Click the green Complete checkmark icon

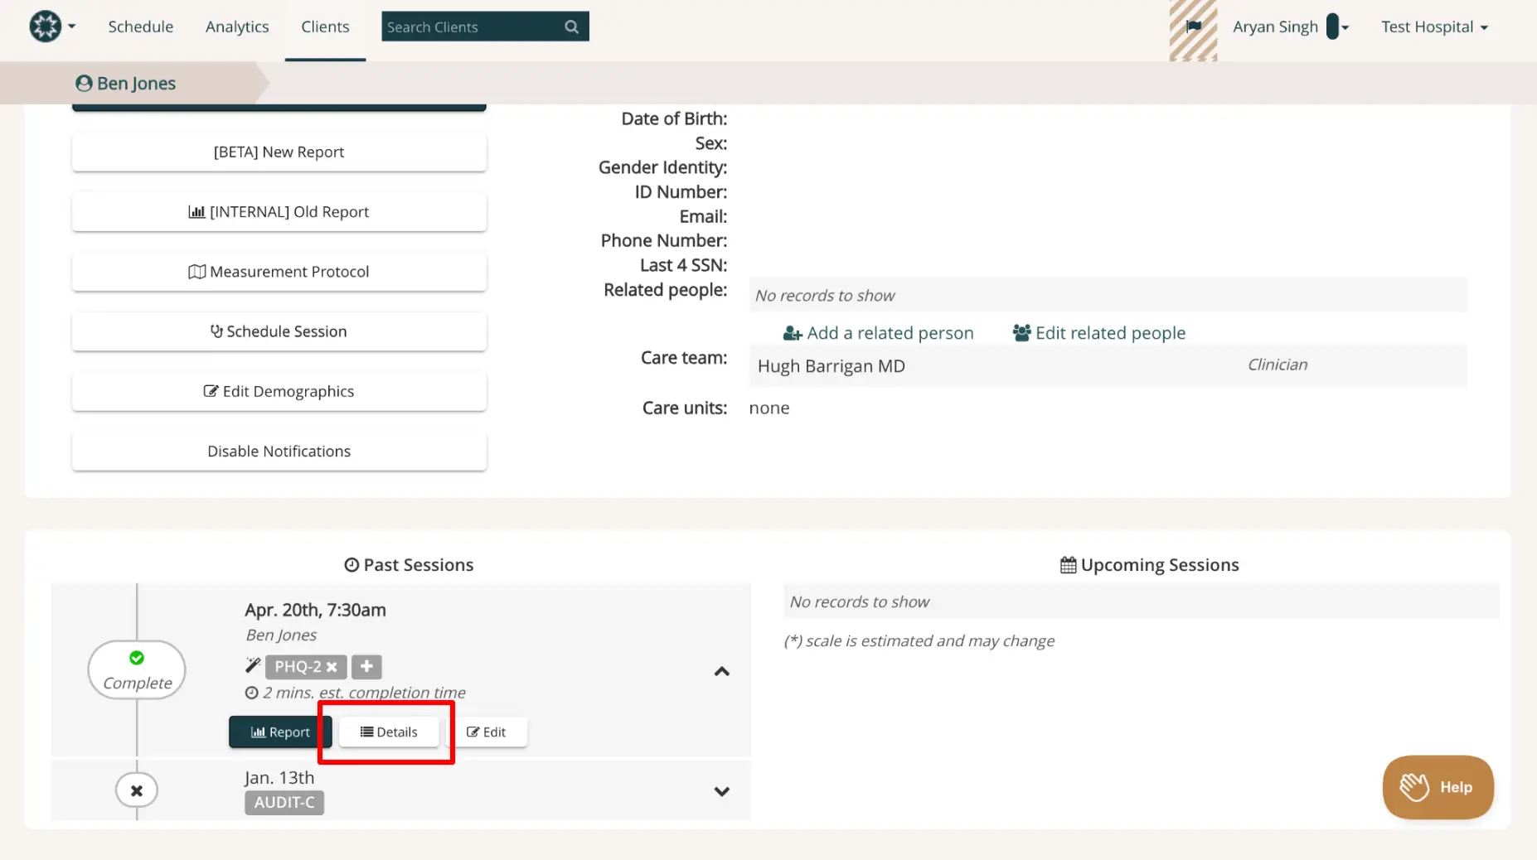pos(136,657)
